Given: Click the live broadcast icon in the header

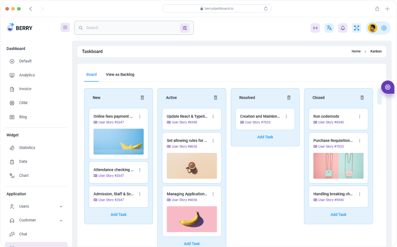Looking at the screenshot, I should pos(315,28).
